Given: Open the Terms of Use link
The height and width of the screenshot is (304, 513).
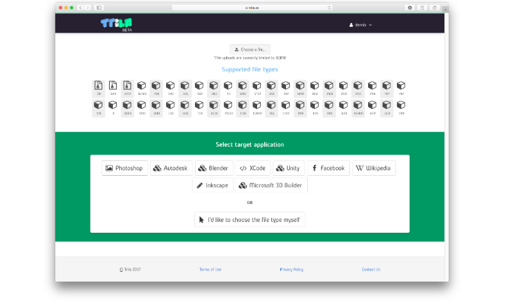Looking at the screenshot, I should (210, 269).
